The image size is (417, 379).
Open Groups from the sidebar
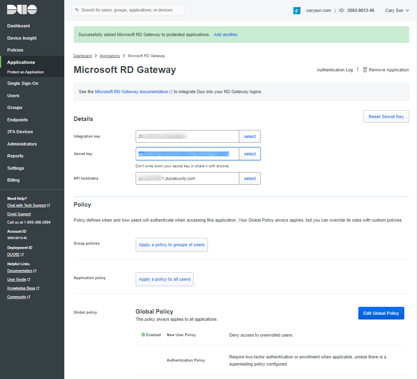(15, 108)
